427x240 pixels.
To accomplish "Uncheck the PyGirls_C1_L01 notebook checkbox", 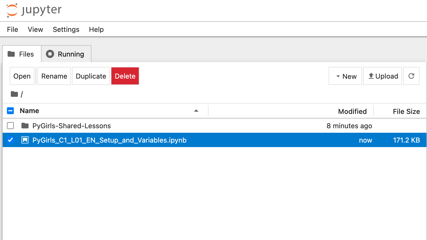I will click(10, 140).
